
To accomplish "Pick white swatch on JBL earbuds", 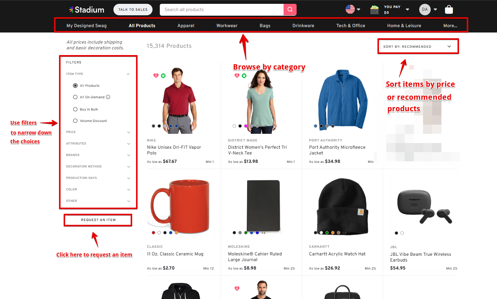I will point(402,233).
